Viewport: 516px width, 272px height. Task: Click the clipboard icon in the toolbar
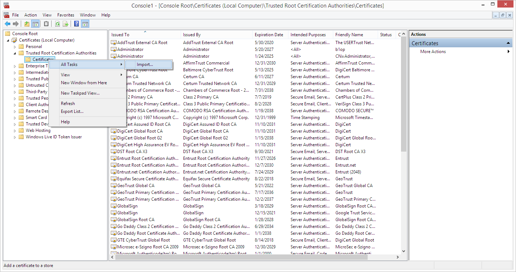click(46, 24)
